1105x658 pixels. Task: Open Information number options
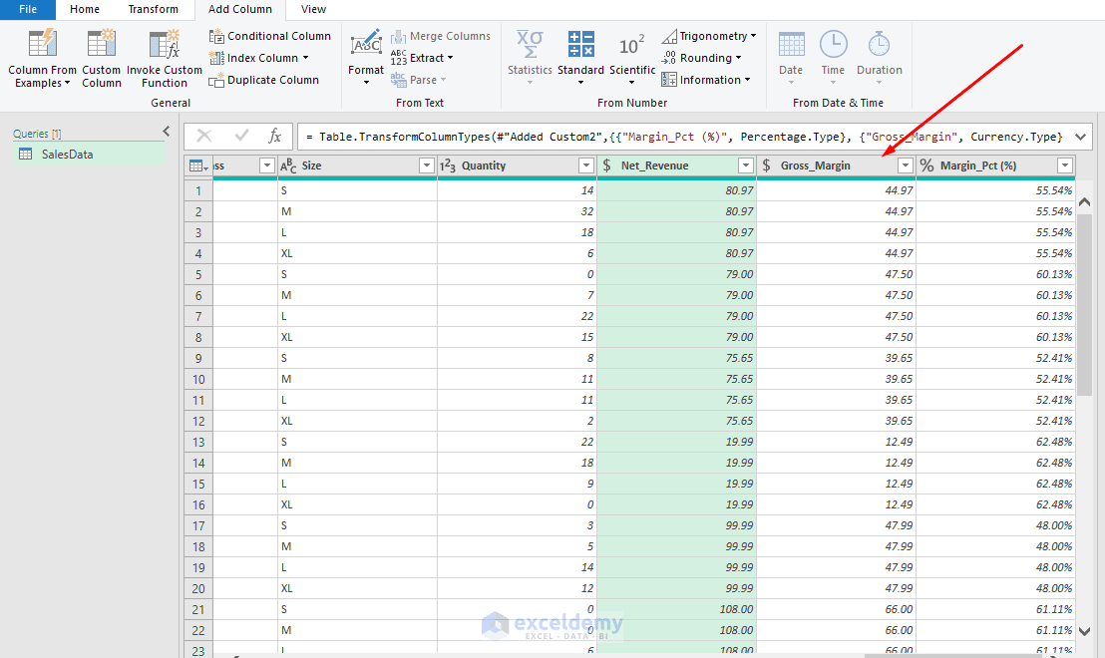(x=706, y=80)
